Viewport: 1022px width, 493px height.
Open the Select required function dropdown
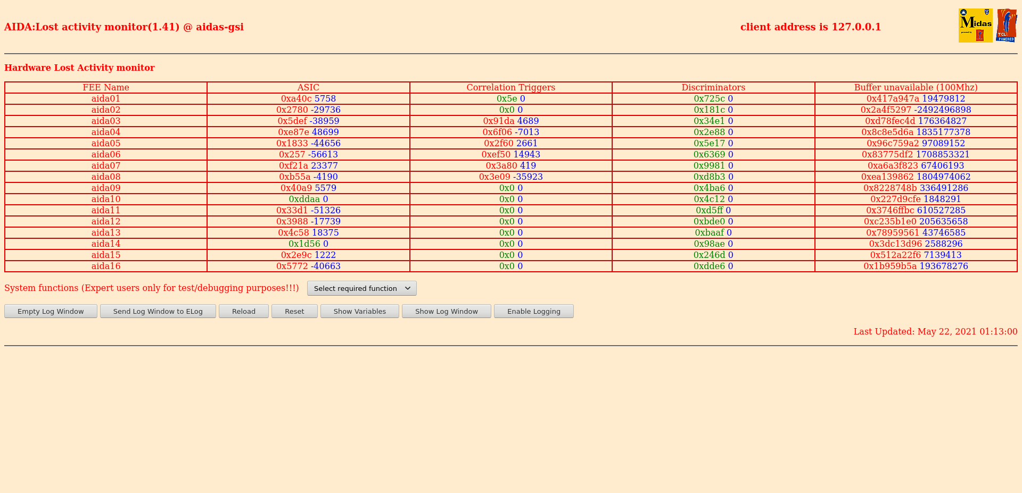click(x=361, y=288)
